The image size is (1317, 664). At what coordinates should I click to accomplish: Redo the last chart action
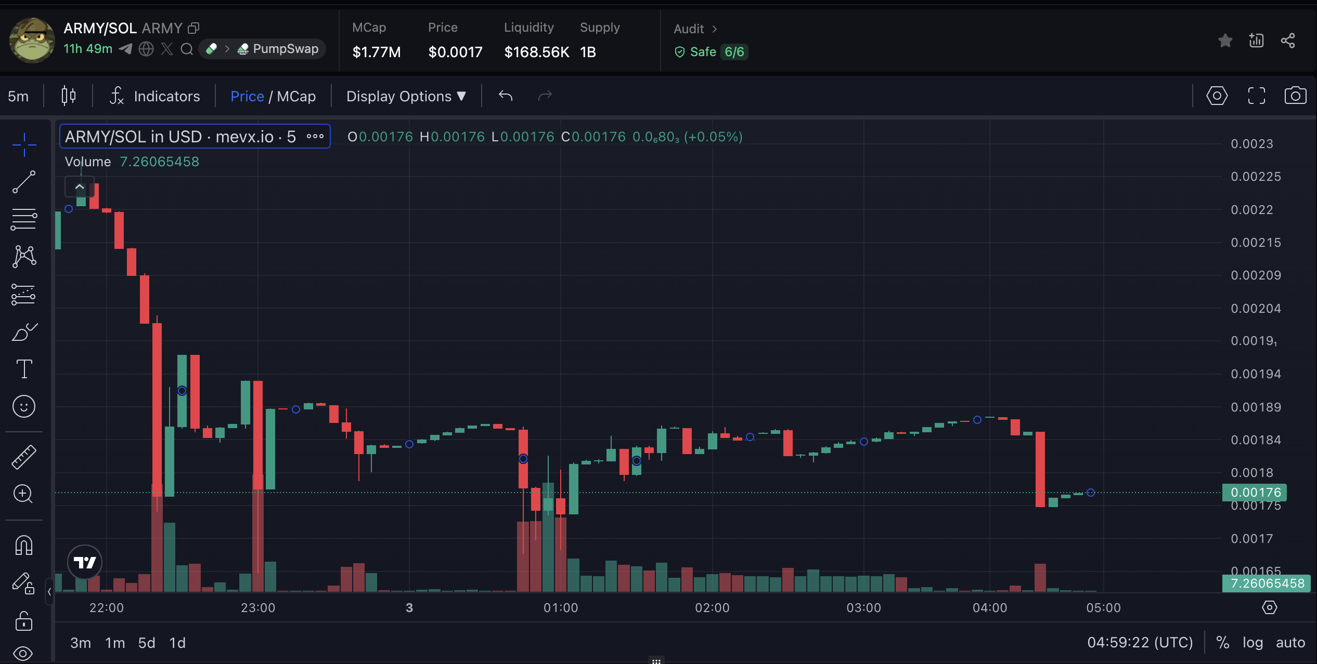(545, 96)
